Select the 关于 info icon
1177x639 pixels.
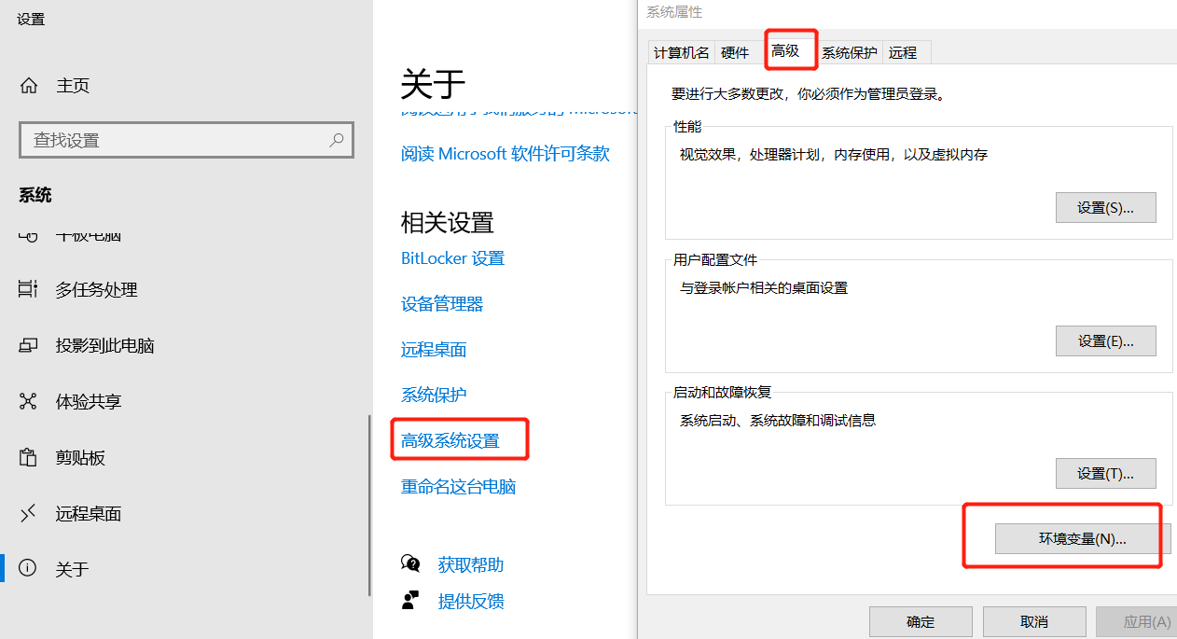(28, 568)
